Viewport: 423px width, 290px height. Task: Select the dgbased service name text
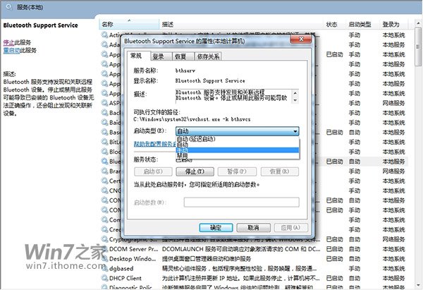click(121, 268)
